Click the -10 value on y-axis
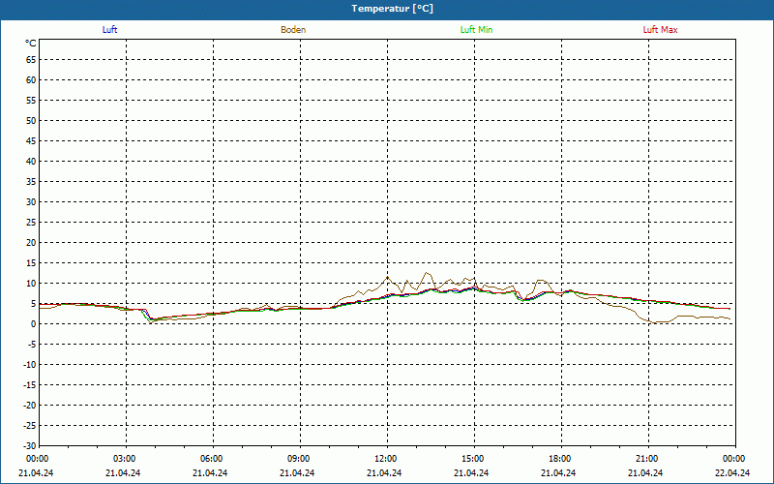The height and width of the screenshot is (484, 774). click(30, 365)
